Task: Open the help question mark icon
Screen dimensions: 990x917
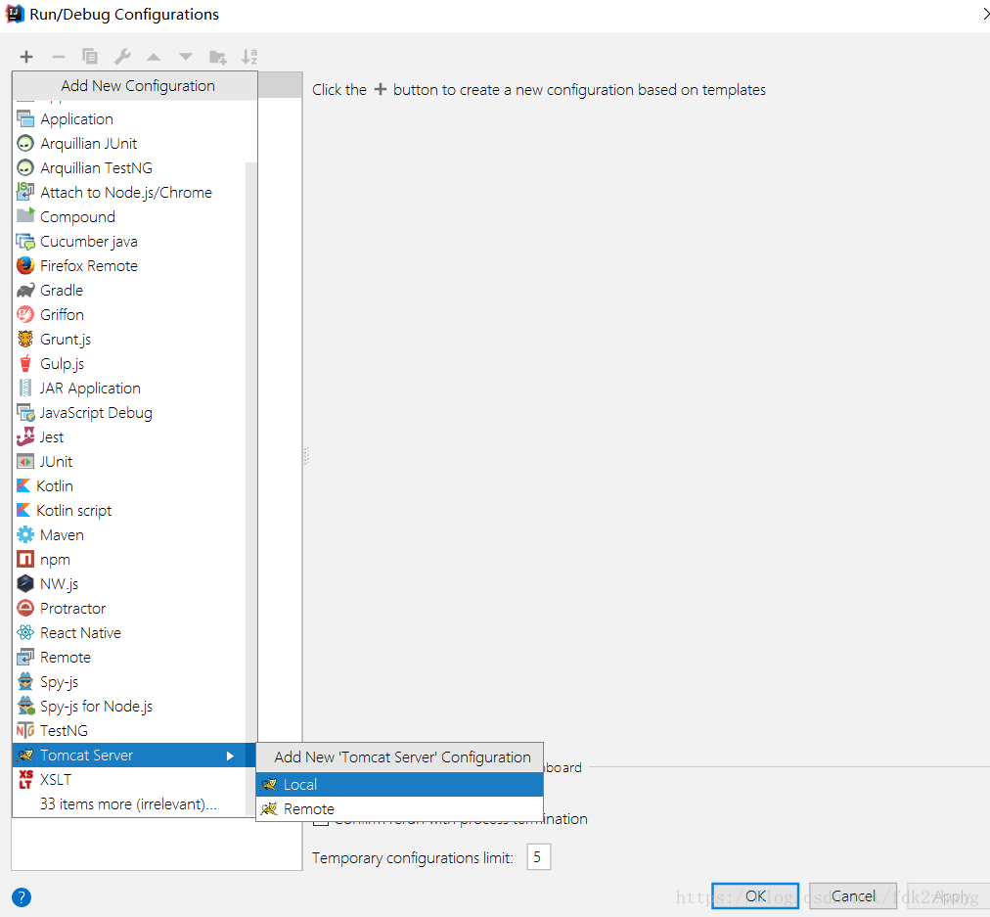Action: 22,896
